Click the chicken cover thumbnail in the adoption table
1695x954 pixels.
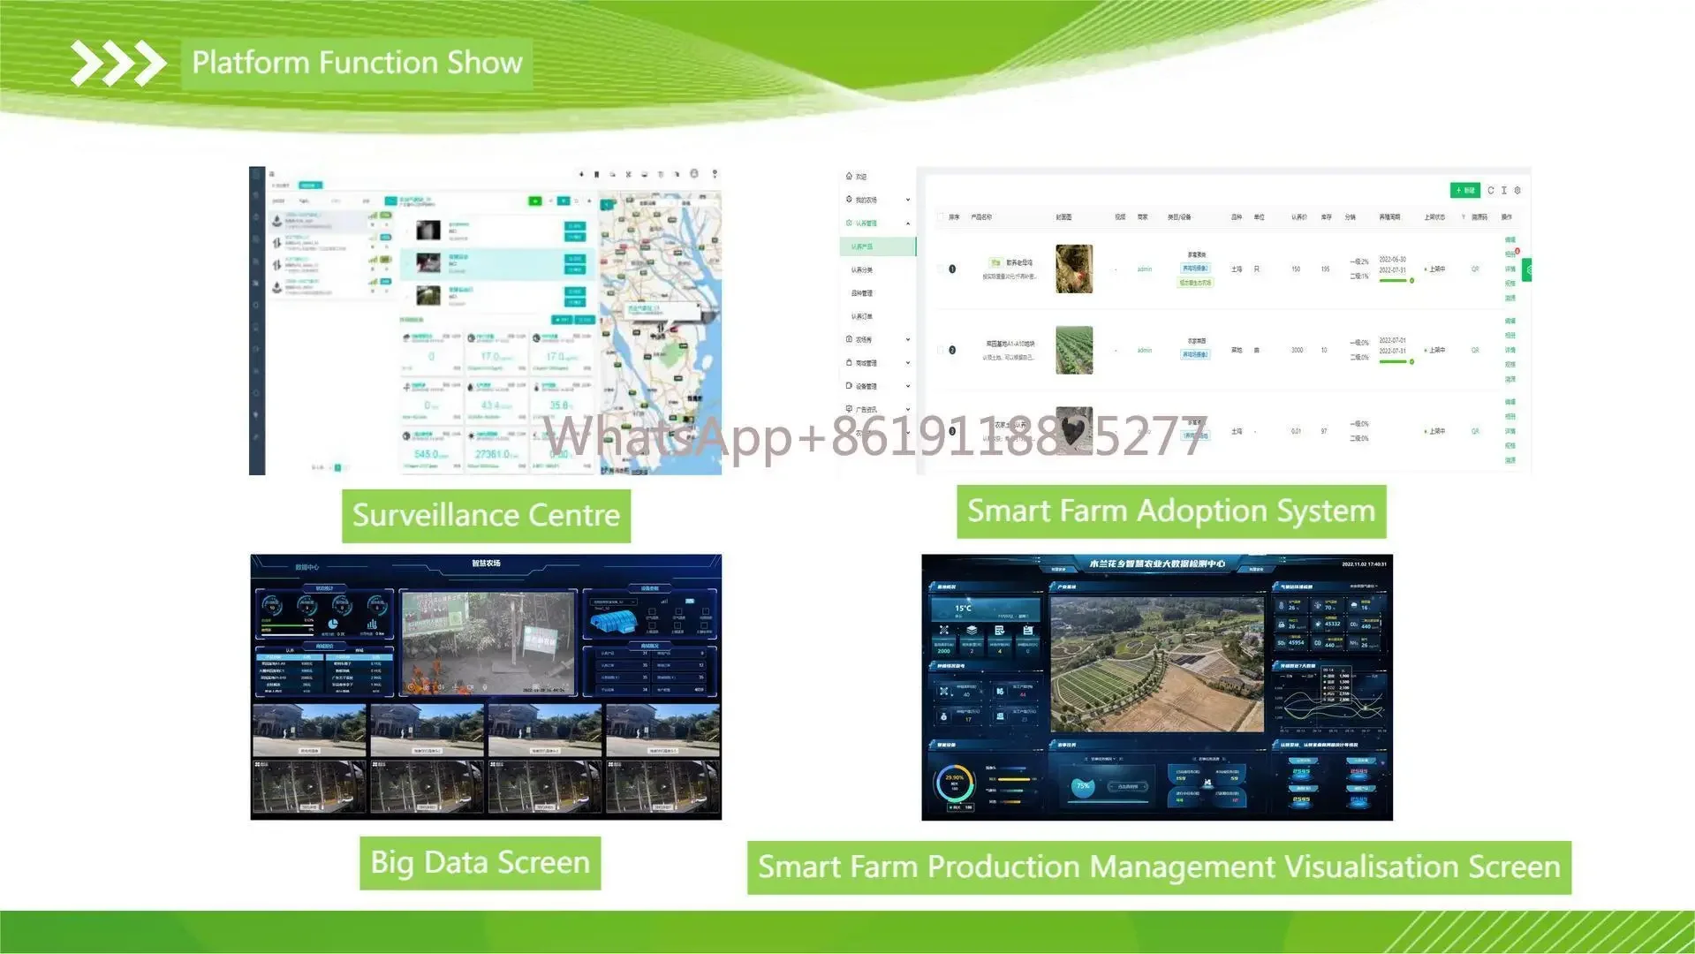[x=1074, y=269]
